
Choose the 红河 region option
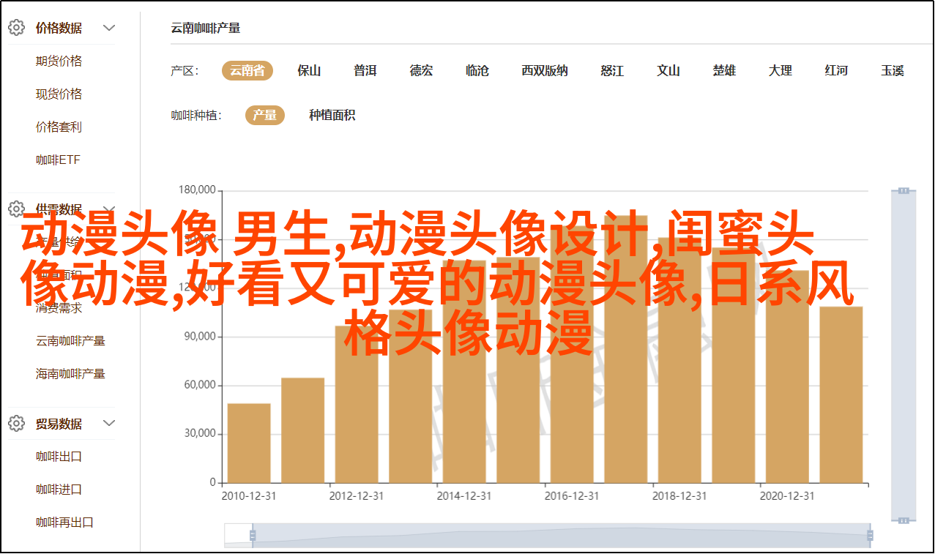[836, 71]
